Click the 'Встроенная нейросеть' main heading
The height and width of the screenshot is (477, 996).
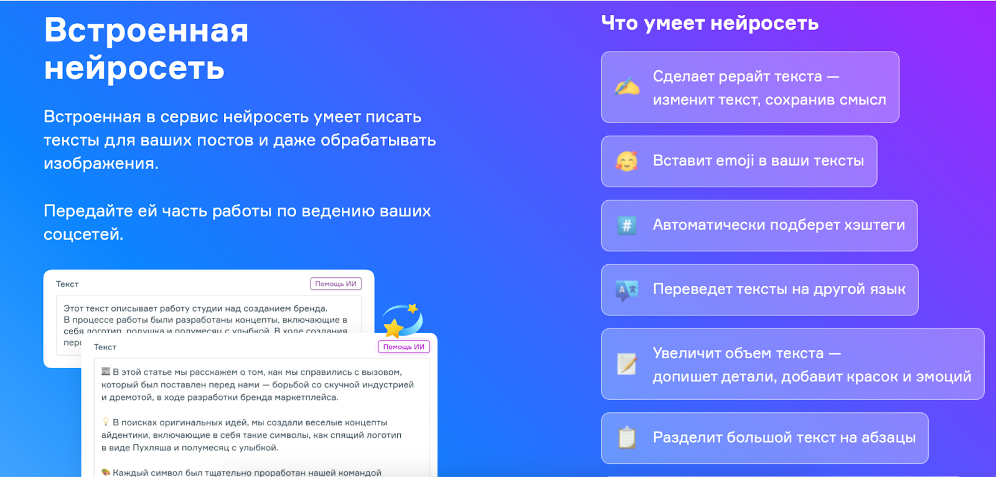146,49
